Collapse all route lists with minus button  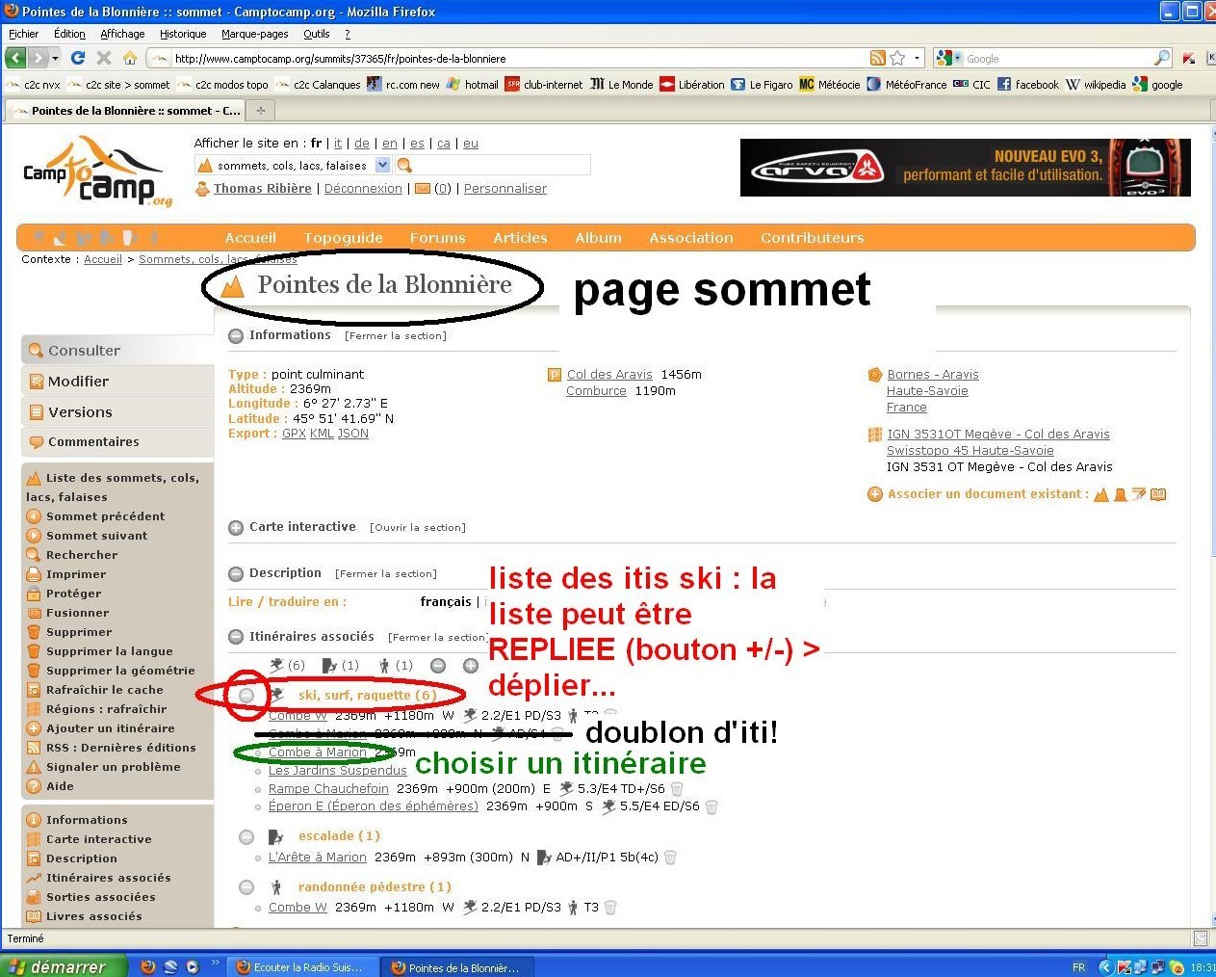tap(438, 666)
